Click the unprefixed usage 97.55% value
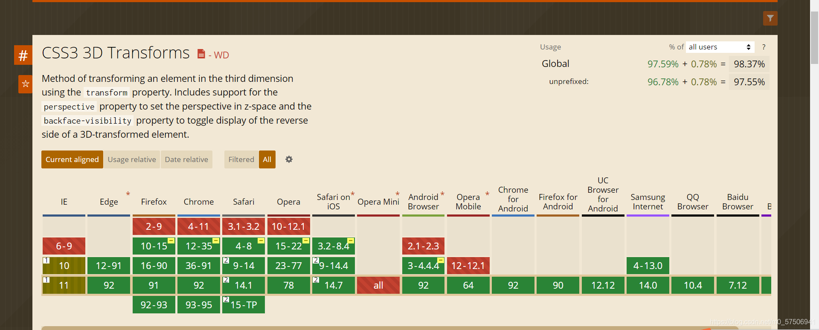This screenshot has width=819, height=330. (749, 82)
